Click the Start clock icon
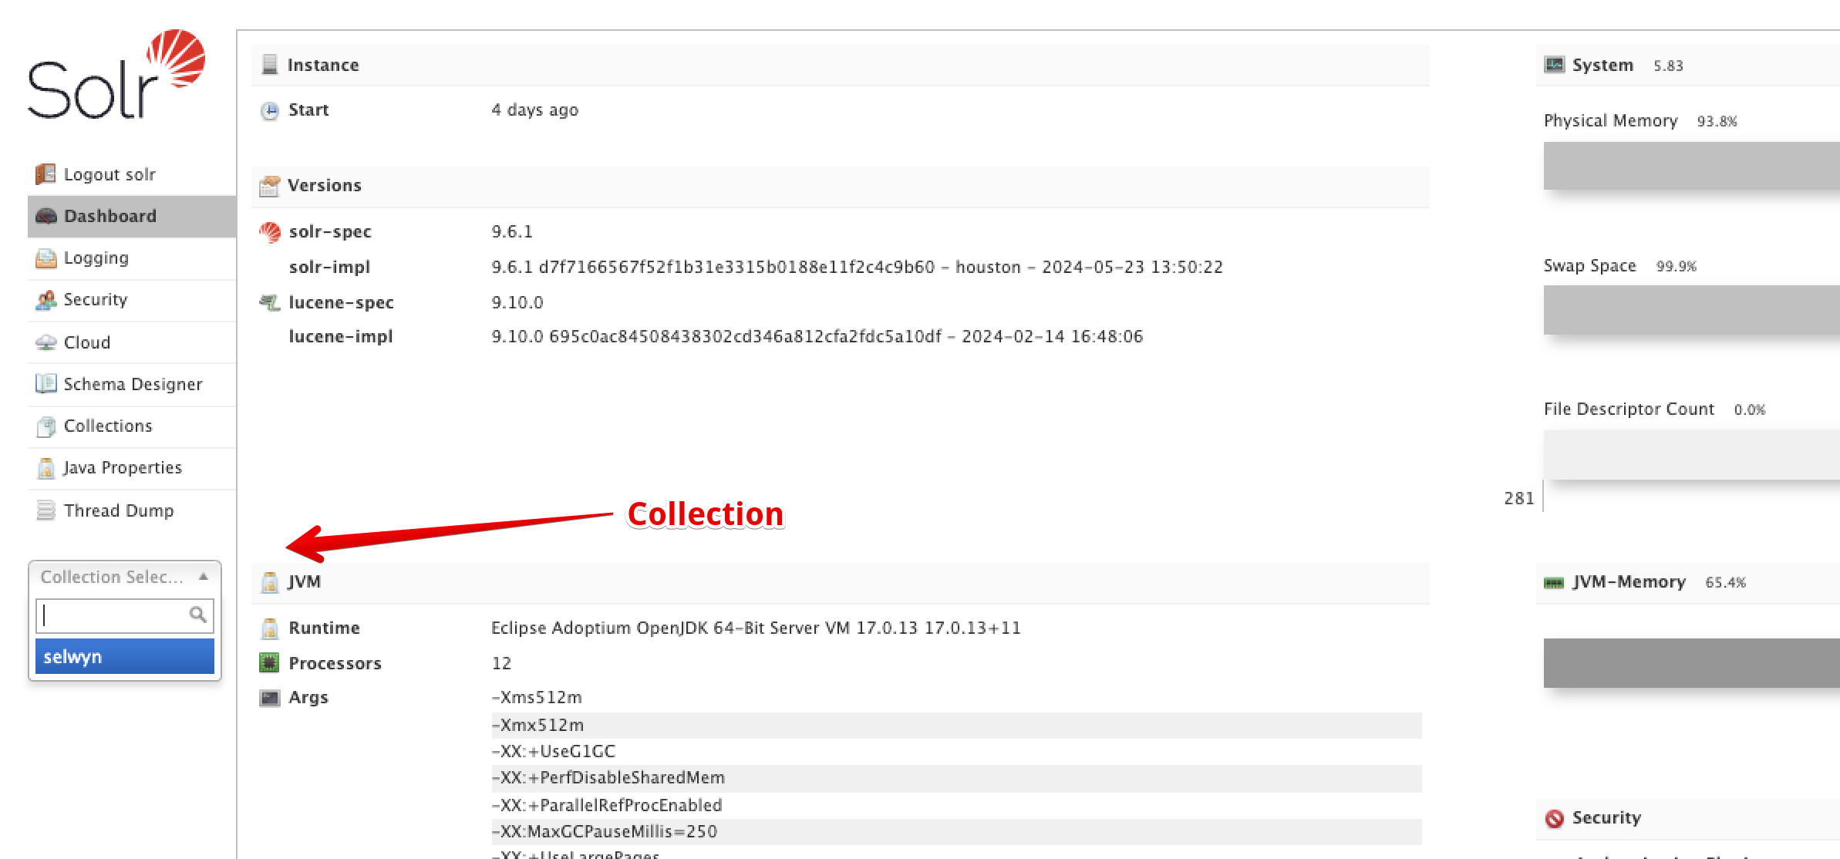The image size is (1840, 859). (x=269, y=110)
